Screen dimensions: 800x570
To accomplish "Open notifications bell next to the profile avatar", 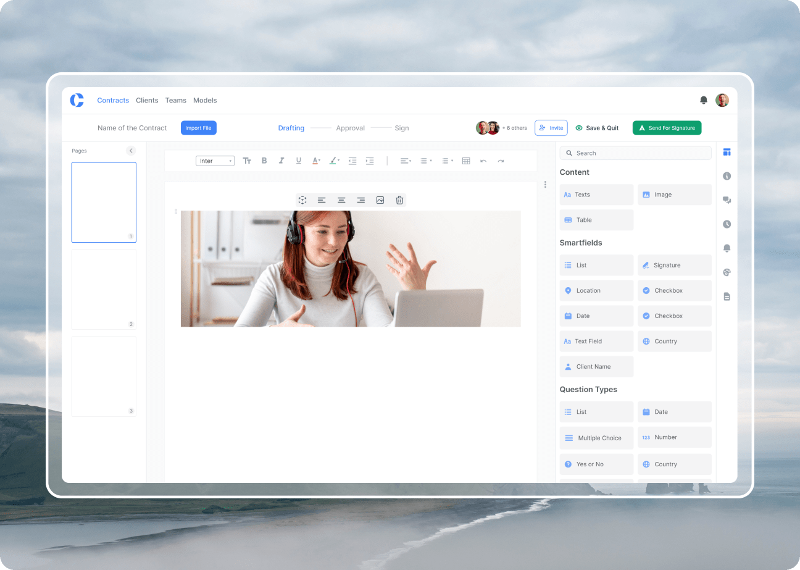I will click(x=704, y=100).
